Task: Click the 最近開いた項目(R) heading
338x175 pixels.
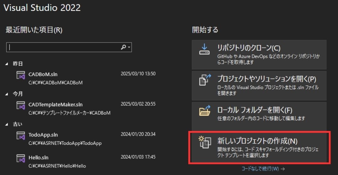Action: [34, 30]
